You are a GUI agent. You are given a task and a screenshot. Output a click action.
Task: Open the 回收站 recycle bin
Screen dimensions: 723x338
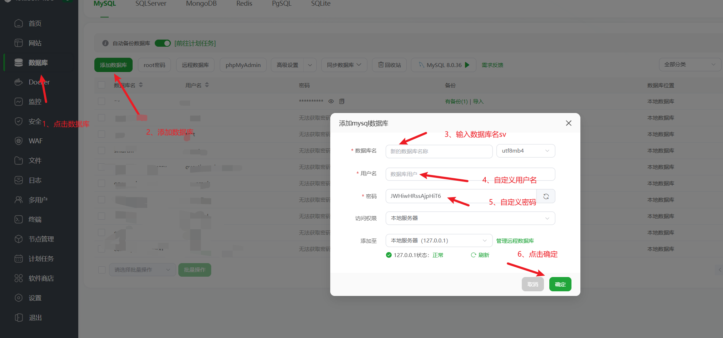tap(390, 65)
